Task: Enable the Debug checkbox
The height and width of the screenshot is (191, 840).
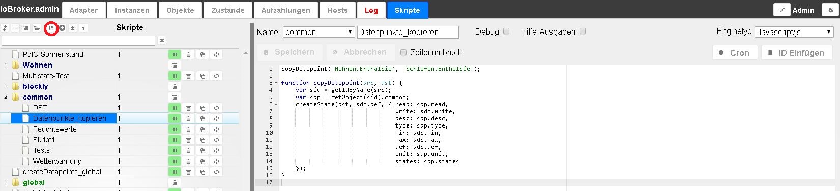Action: click(506, 31)
